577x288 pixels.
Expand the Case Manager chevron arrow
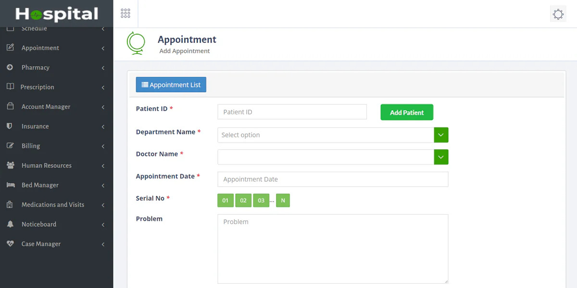point(103,244)
